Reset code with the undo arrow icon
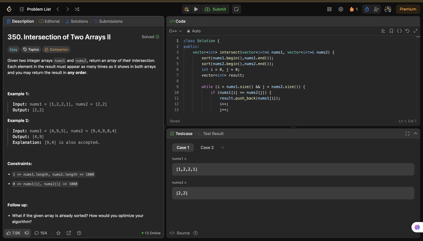This screenshot has height=241, width=423. tap(407, 31)
